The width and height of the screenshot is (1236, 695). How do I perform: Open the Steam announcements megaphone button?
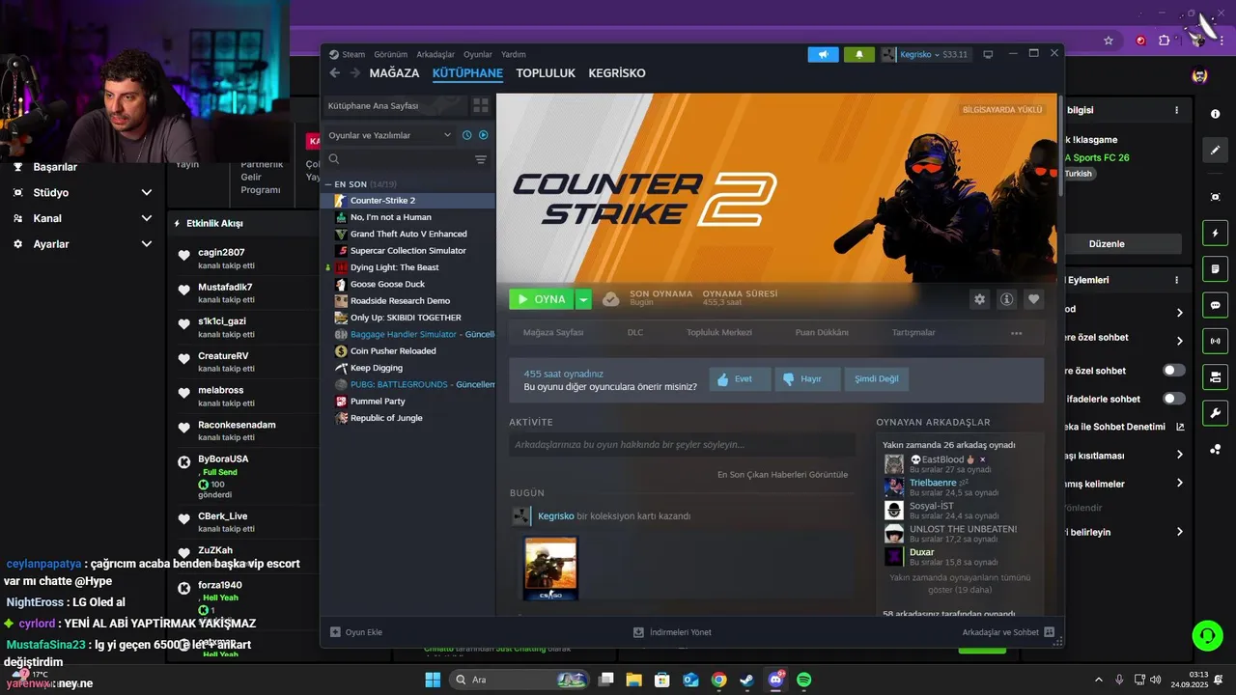823,55
